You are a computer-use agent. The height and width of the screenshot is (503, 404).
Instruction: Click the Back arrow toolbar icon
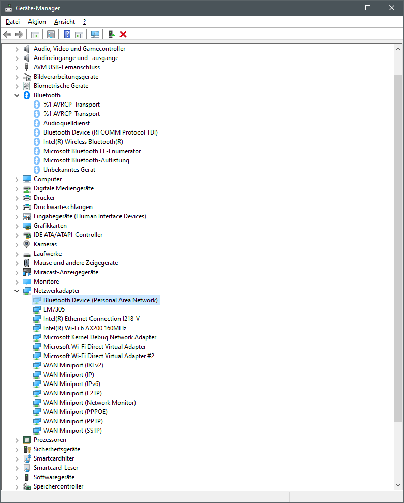[7, 34]
